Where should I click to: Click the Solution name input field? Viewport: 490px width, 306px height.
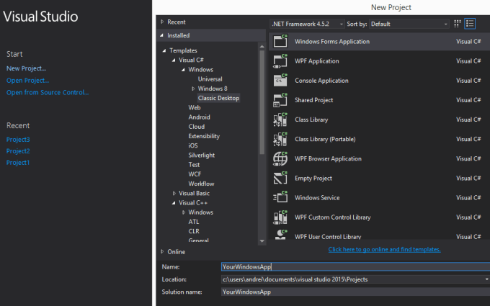[x=355, y=292]
